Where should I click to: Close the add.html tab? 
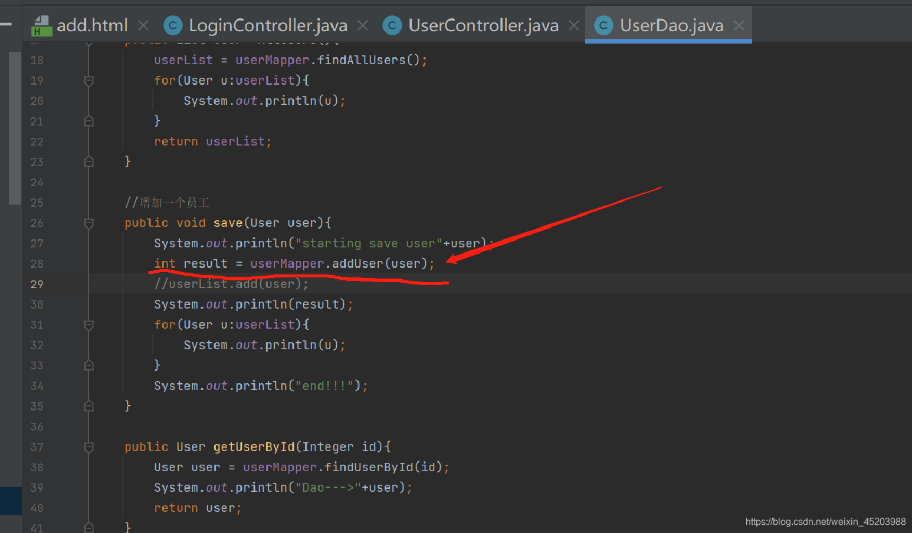(x=143, y=25)
